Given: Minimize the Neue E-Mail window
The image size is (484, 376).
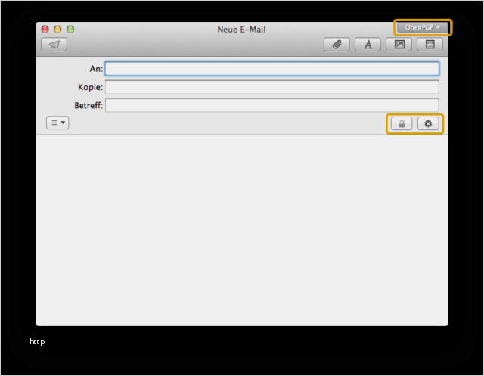Looking at the screenshot, I should pyautogui.click(x=57, y=29).
